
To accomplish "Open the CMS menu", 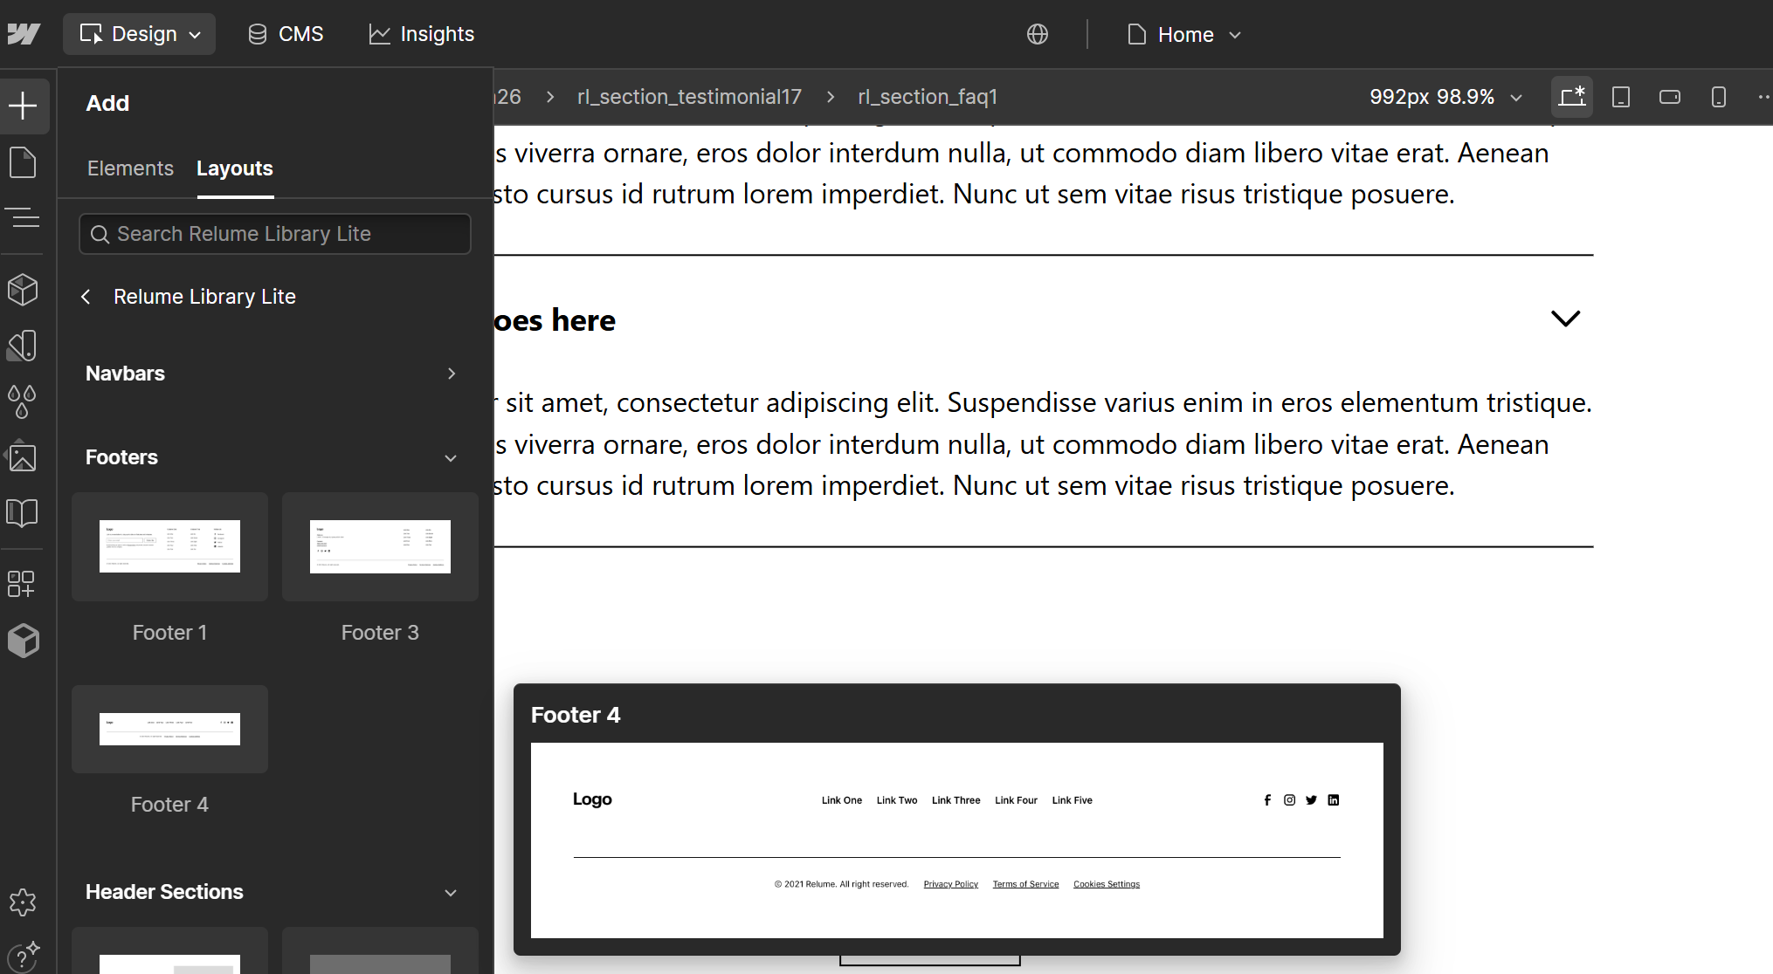I will pos(286,34).
